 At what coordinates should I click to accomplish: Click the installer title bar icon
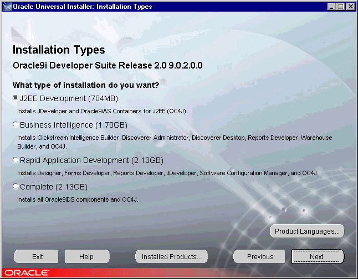click(7, 7)
